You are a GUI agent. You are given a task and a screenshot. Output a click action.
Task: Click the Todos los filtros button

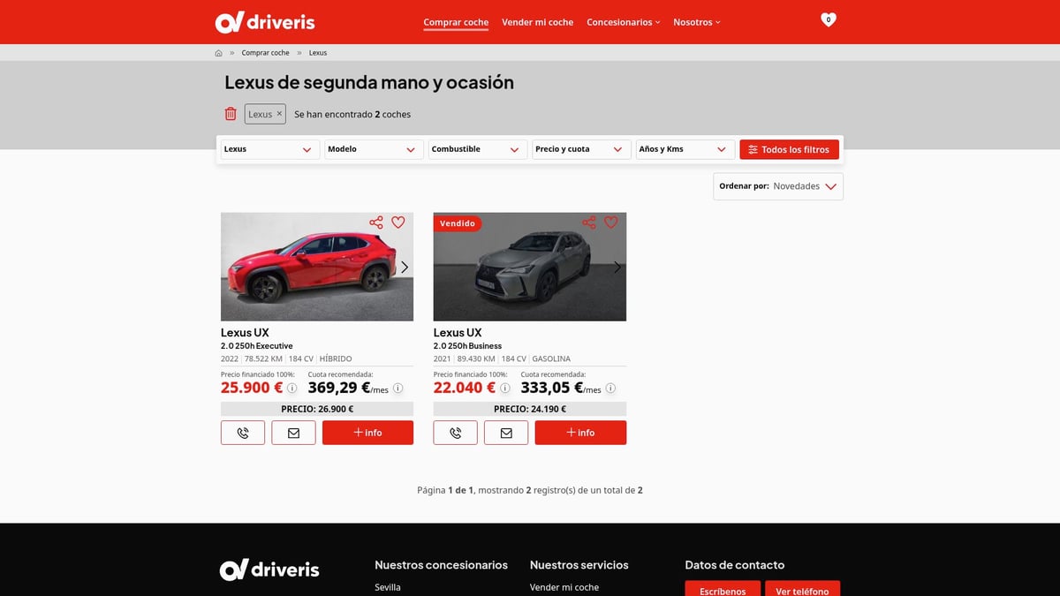pyautogui.click(x=789, y=149)
